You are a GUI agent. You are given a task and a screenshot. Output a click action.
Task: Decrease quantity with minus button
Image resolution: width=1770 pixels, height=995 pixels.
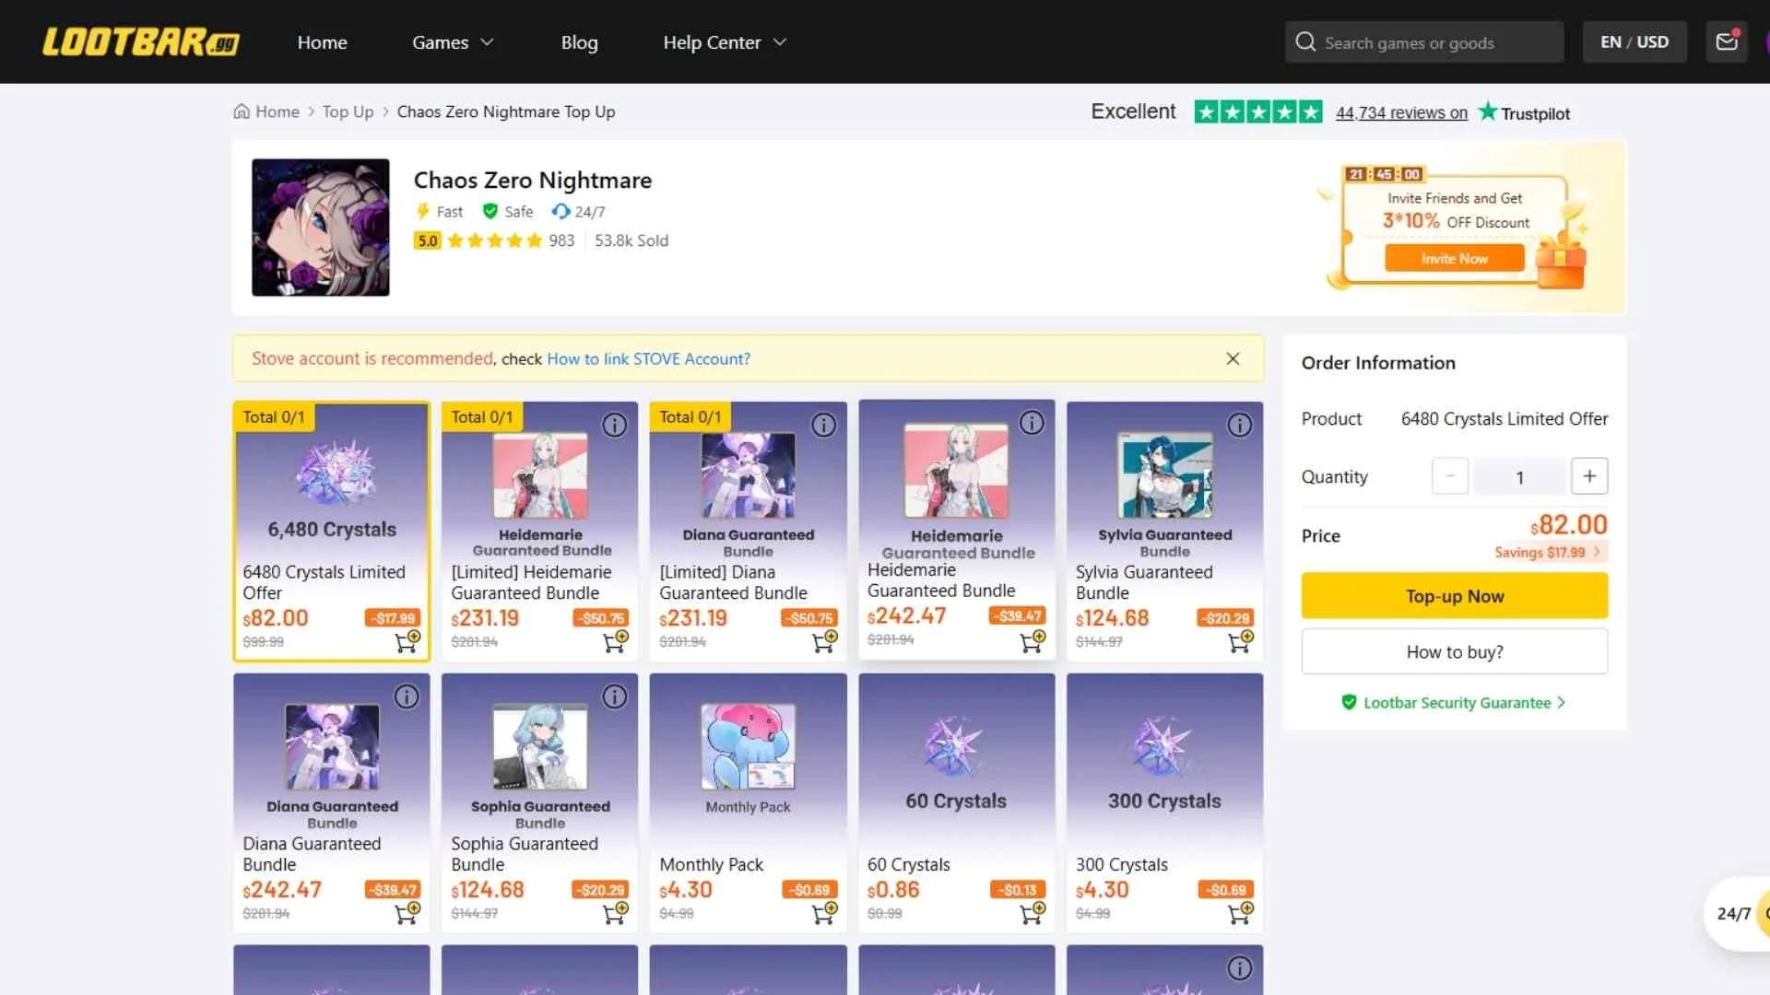pos(1450,476)
